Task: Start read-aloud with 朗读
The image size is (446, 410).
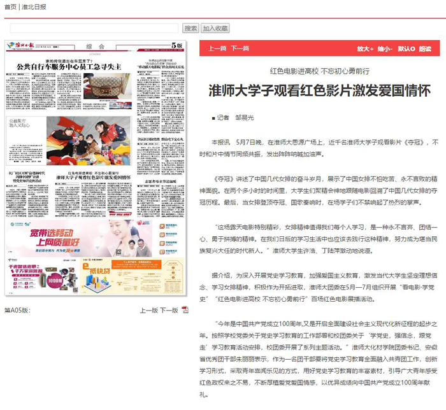Action: [x=425, y=48]
